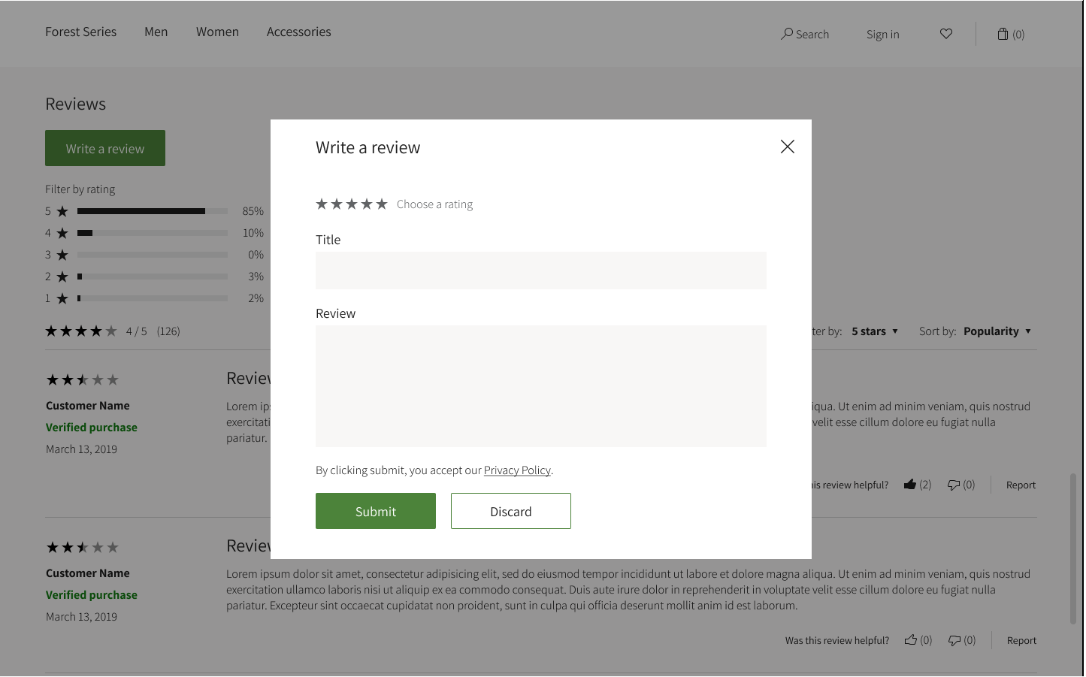Viewport: 1086px width, 677px height.
Task: Select the first star in the rating picker
Action: pos(322,204)
